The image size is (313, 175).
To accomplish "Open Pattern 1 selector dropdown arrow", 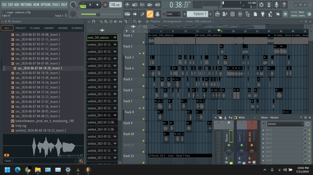I will pyautogui.click(x=184, y=14).
